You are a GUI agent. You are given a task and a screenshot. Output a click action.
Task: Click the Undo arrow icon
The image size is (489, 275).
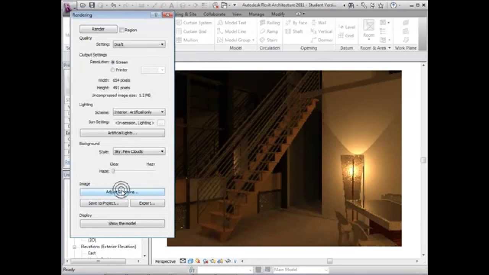tap(113, 5)
